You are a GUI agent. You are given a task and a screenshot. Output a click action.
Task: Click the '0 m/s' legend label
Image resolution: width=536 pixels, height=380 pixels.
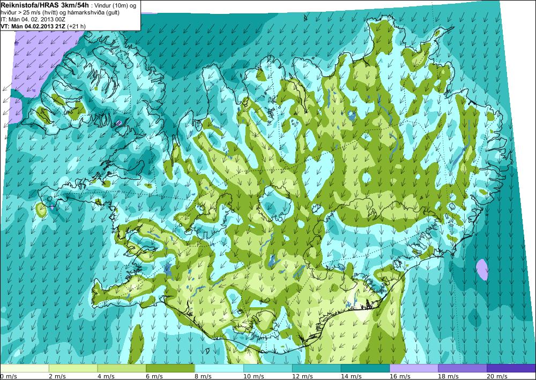pos(9,376)
